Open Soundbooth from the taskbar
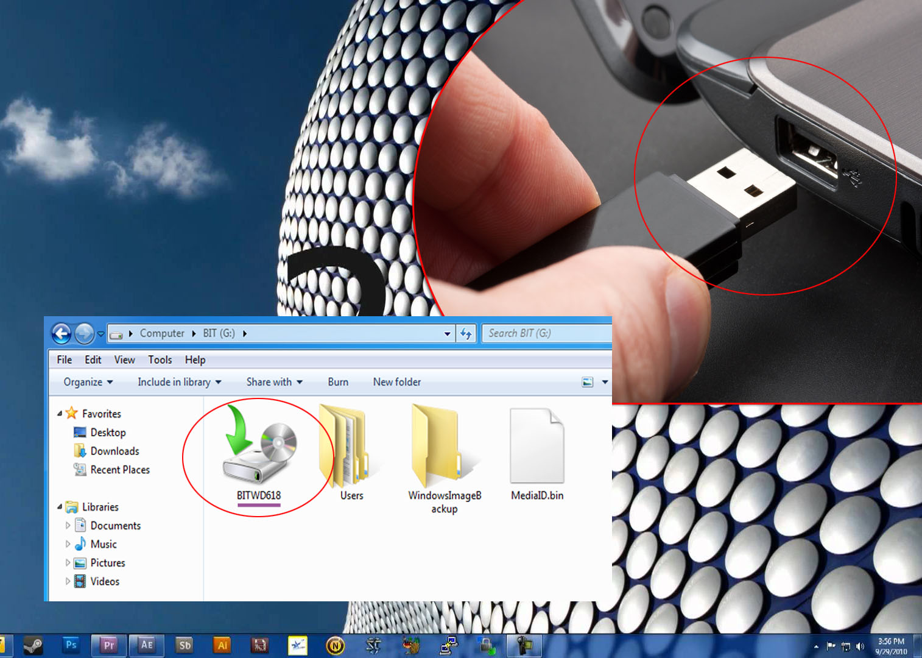This screenshot has height=658, width=922. pos(185,645)
